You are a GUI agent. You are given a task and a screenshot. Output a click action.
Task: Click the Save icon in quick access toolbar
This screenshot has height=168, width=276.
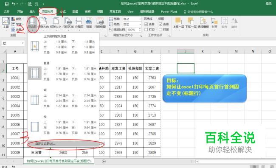(7, 3)
